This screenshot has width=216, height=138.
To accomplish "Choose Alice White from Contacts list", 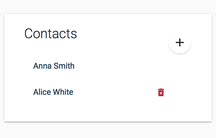I will (x=53, y=92).
